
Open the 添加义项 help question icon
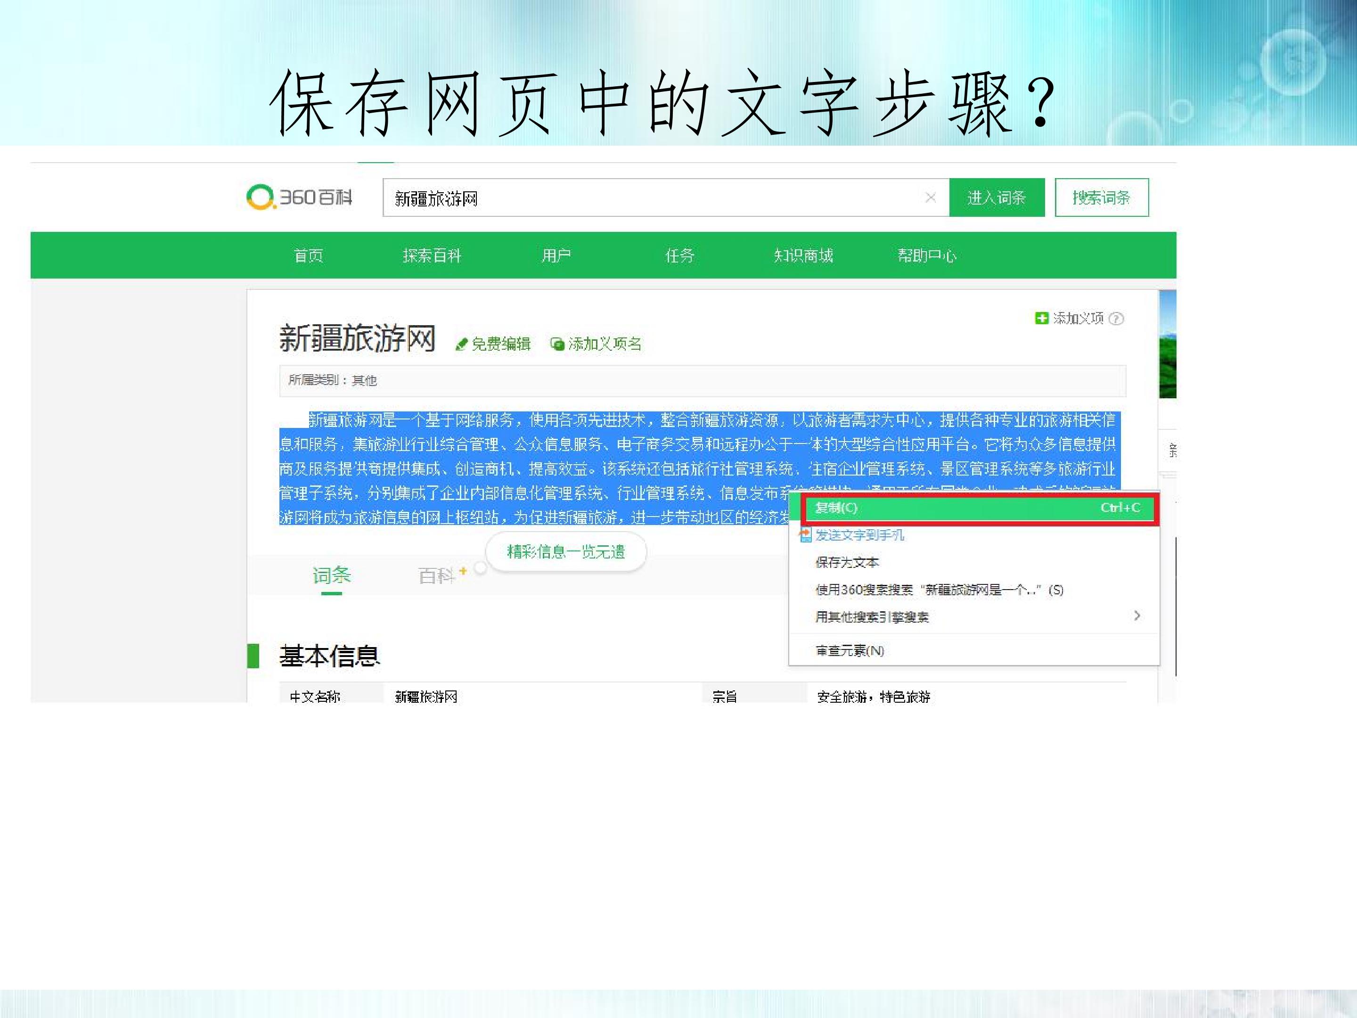click(1117, 319)
